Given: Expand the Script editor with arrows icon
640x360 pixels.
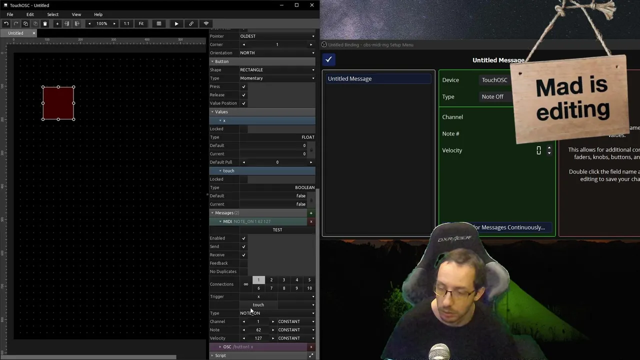Looking at the screenshot, I should [x=311, y=355].
